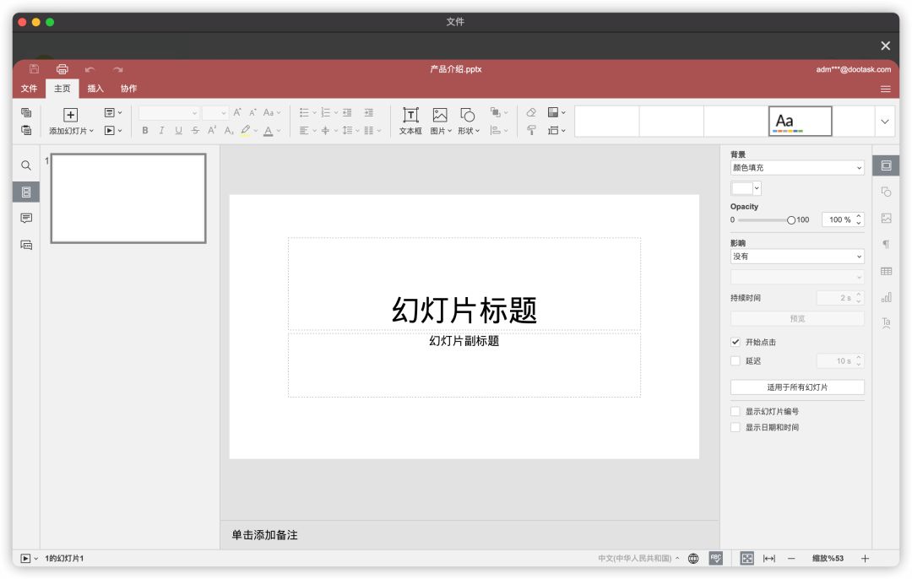
Task: Open search from left sidebar
Action: click(x=26, y=165)
